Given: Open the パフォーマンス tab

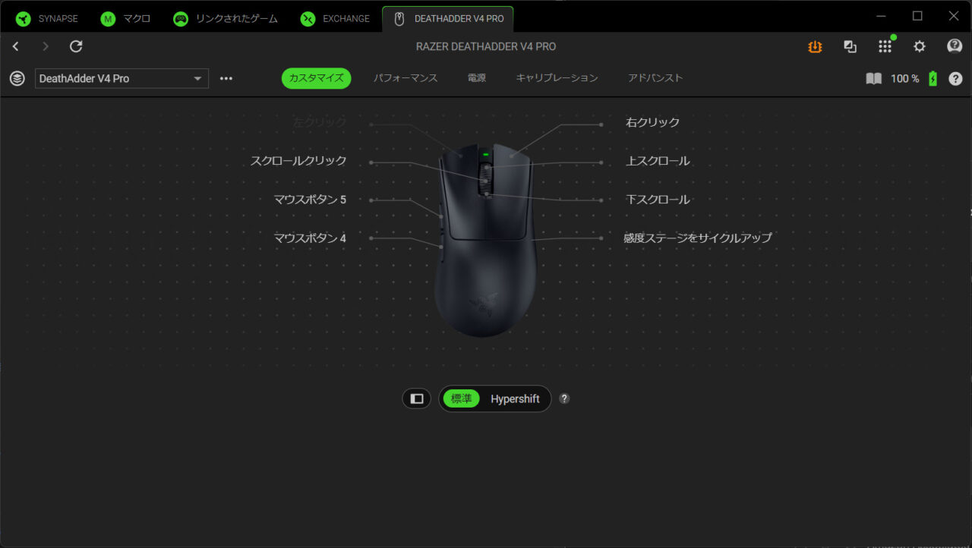Looking at the screenshot, I should pos(406,78).
